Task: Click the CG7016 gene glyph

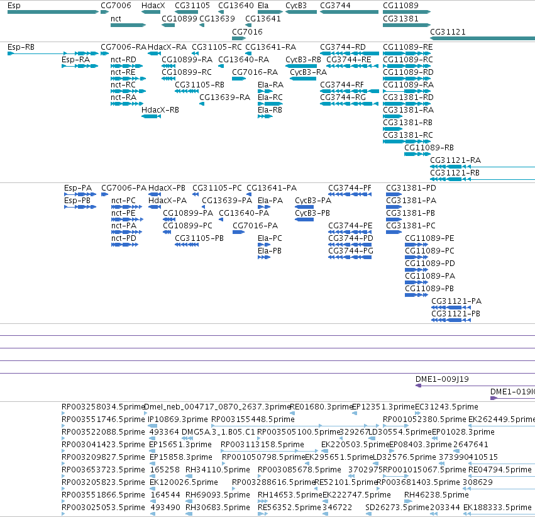Action: (239, 38)
